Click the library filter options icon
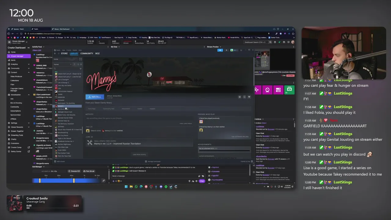The width and height of the screenshot is (391, 220). (x=81, y=68)
